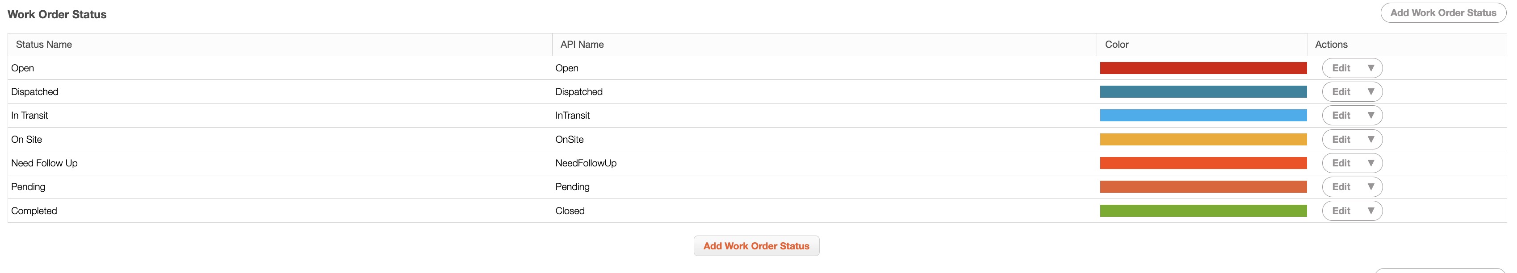Select the NeedFollowUp API name cell

(586, 163)
